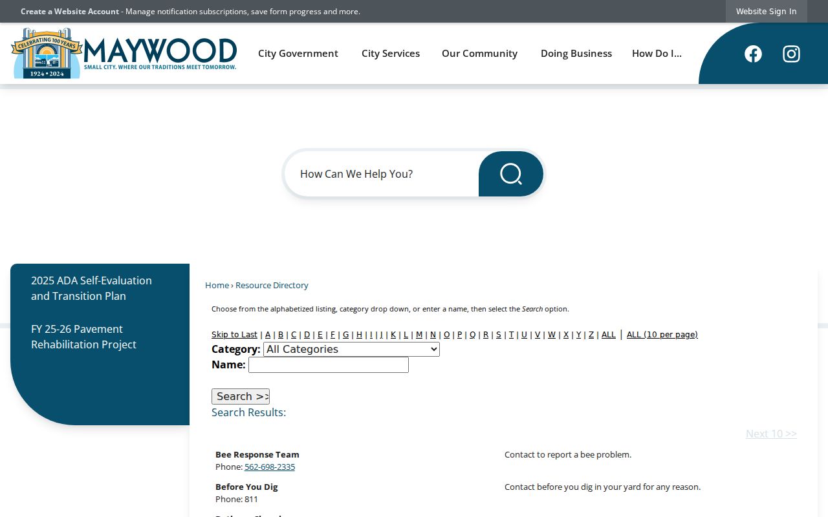This screenshot has width=828, height=517.
Task: Click the magnifying glass search button
Action: (x=511, y=174)
